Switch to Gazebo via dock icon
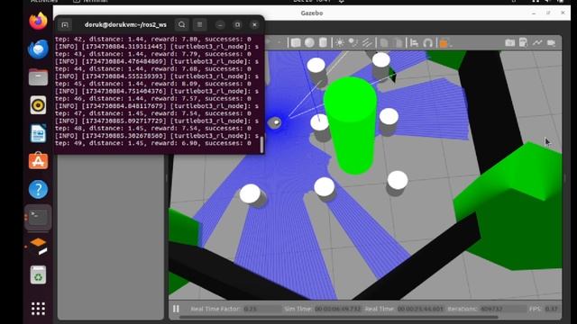The width and height of the screenshot is (577, 324). [38, 246]
